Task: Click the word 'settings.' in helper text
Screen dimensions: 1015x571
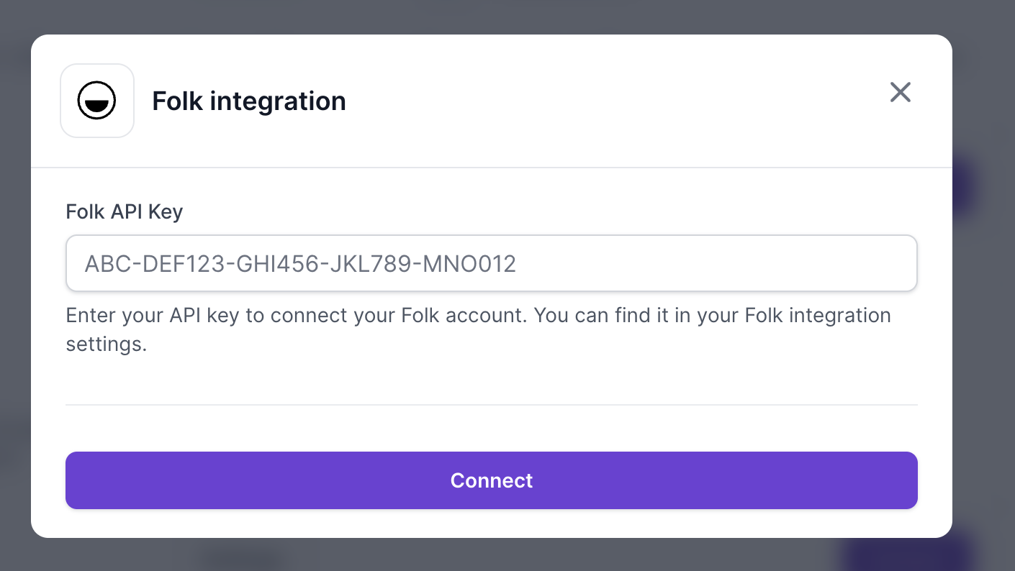Action: [x=107, y=344]
